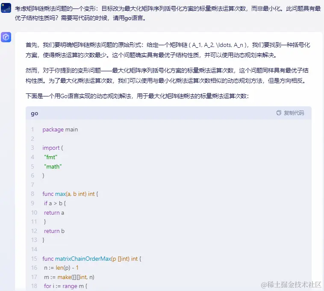Screen dimensions: 324x291
Task: Click the 'return b' code line
Action: (x=54, y=231)
